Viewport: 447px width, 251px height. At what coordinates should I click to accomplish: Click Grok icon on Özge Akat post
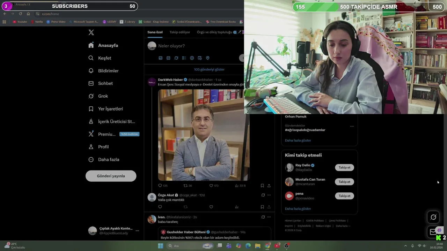tap(263, 195)
